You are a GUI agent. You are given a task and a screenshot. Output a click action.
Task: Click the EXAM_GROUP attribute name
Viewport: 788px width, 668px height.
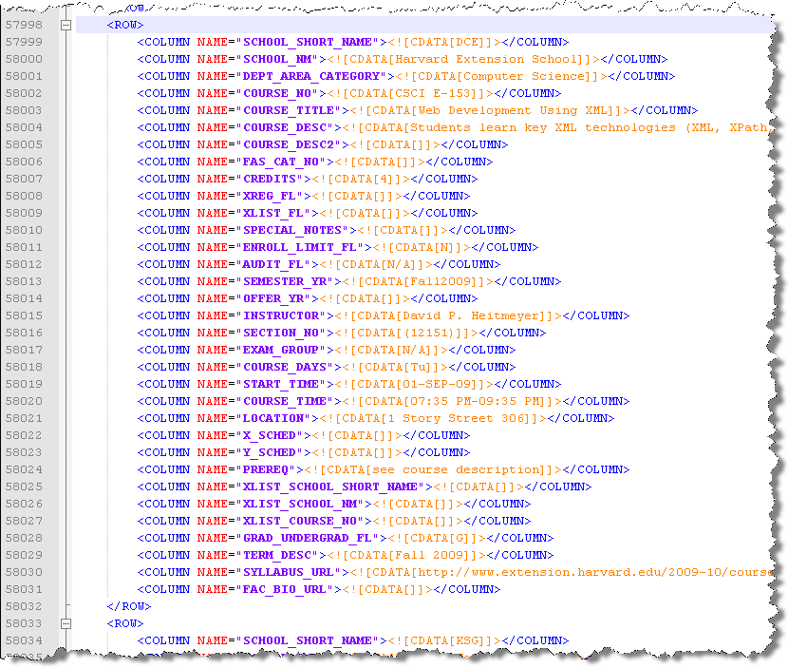[281, 350]
